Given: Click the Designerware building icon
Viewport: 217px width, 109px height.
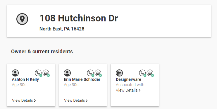Looking at the screenshot, I should coord(119,73).
